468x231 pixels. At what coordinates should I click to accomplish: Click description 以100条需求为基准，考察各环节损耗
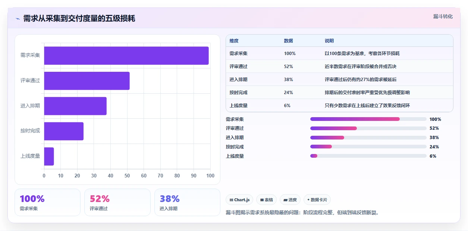coord(362,54)
